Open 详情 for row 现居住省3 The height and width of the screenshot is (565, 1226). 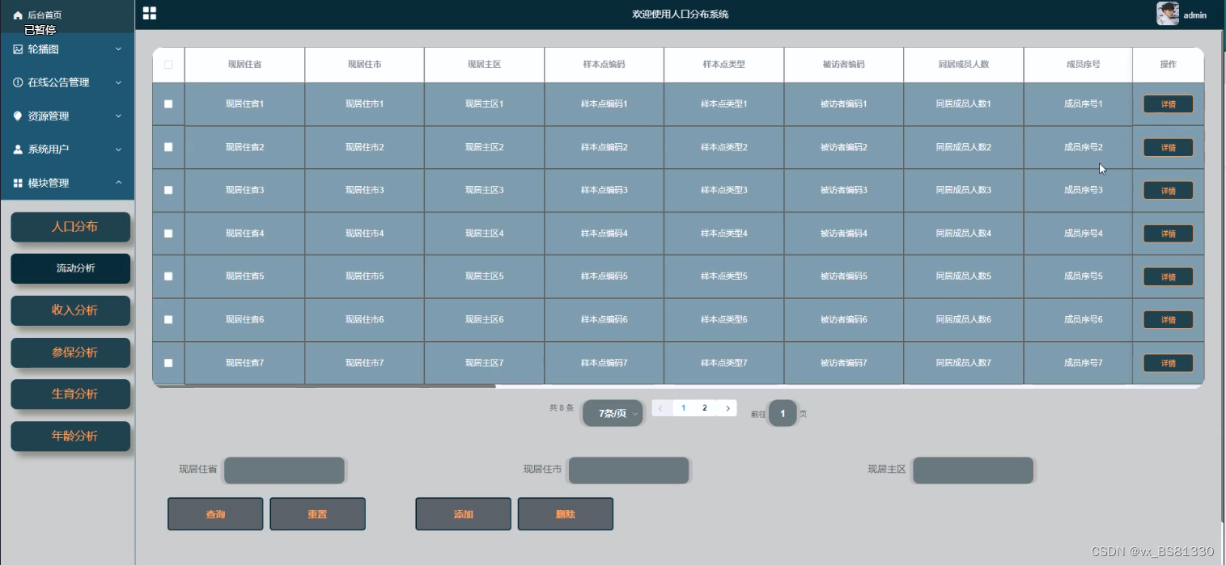click(1168, 191)
